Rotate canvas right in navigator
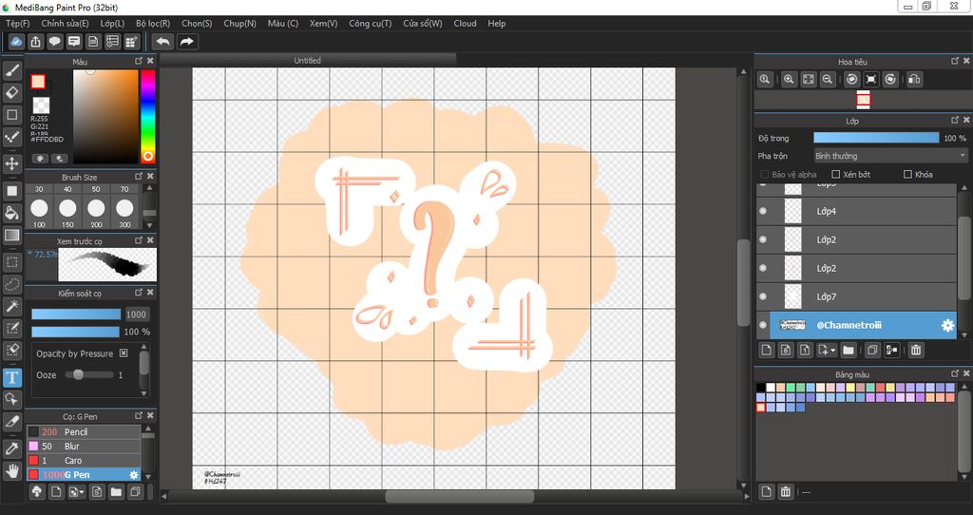 (x=890, y=80)
